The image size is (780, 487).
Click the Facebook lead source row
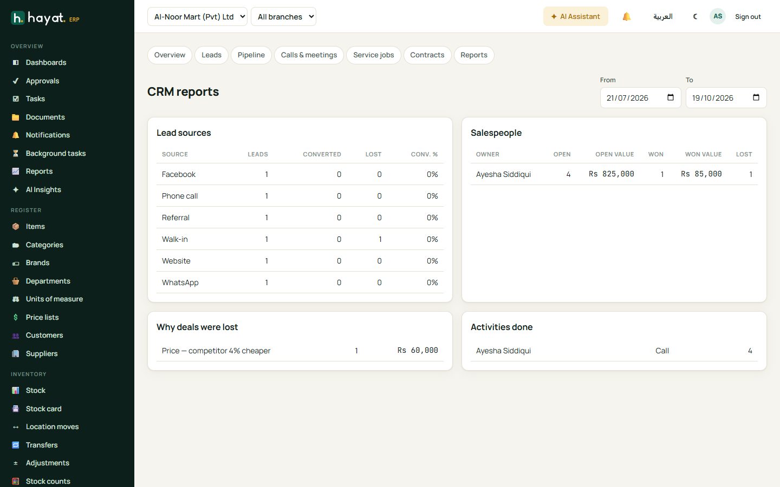point(300,174)
